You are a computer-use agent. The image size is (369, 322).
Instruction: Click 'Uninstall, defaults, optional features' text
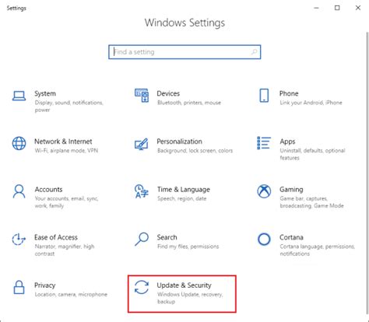click(x=312, y=154)
